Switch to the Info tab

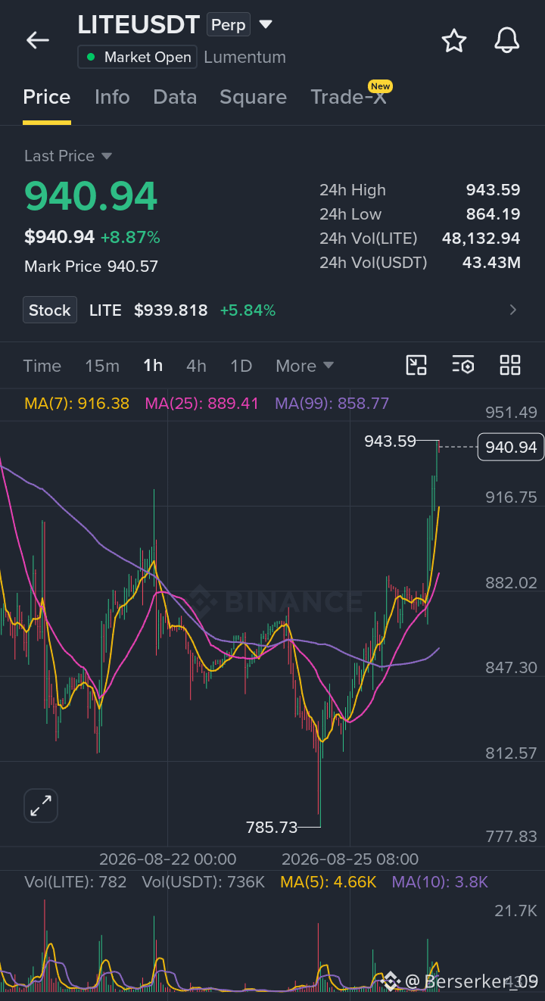[112, 97]
